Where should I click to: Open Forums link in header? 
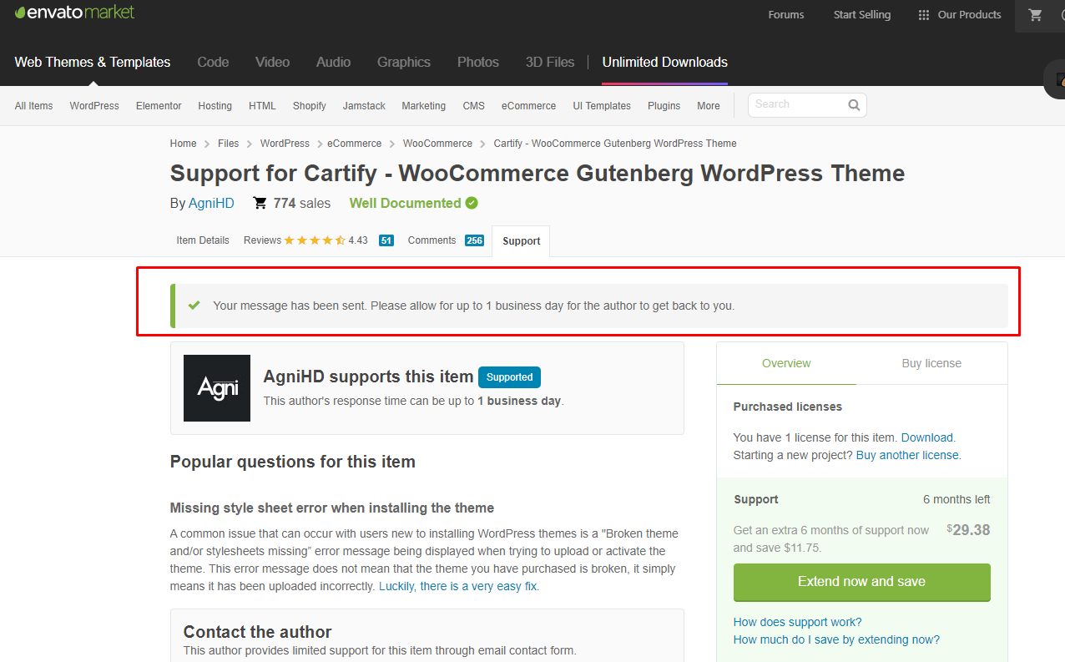click(x=786, y=15)
